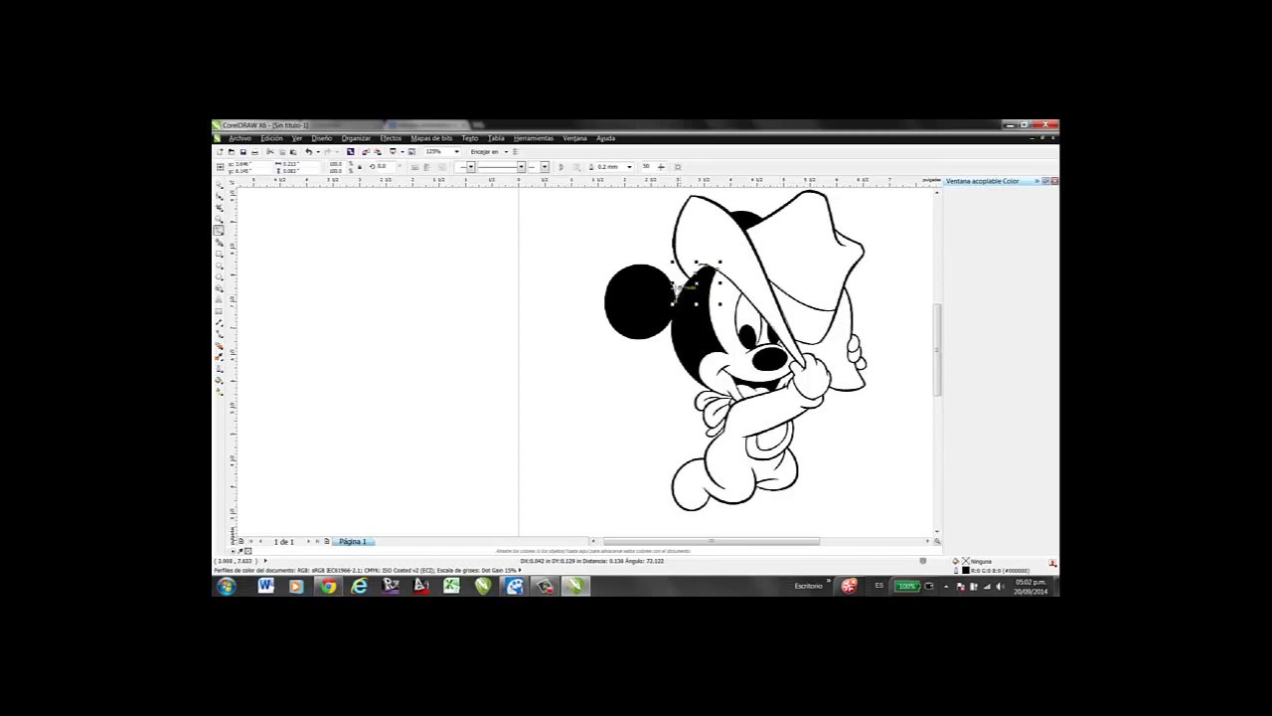Open the Organizar menu
The width and height of the screenshot is (1272, 716).
pos(356,138)
